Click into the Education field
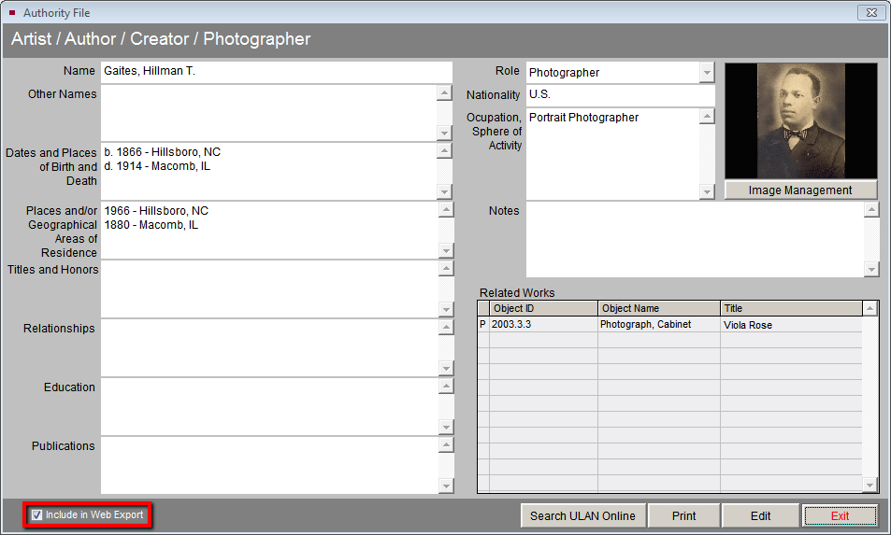Screen dimensions: 891x535 pos(270,407)
